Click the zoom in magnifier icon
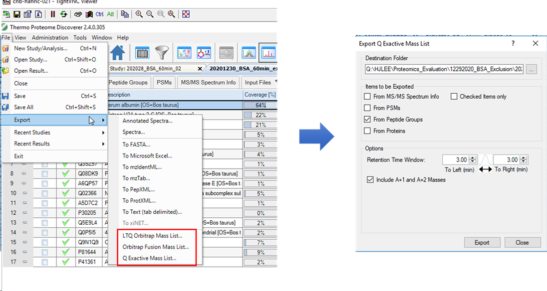 click(139, 14)
